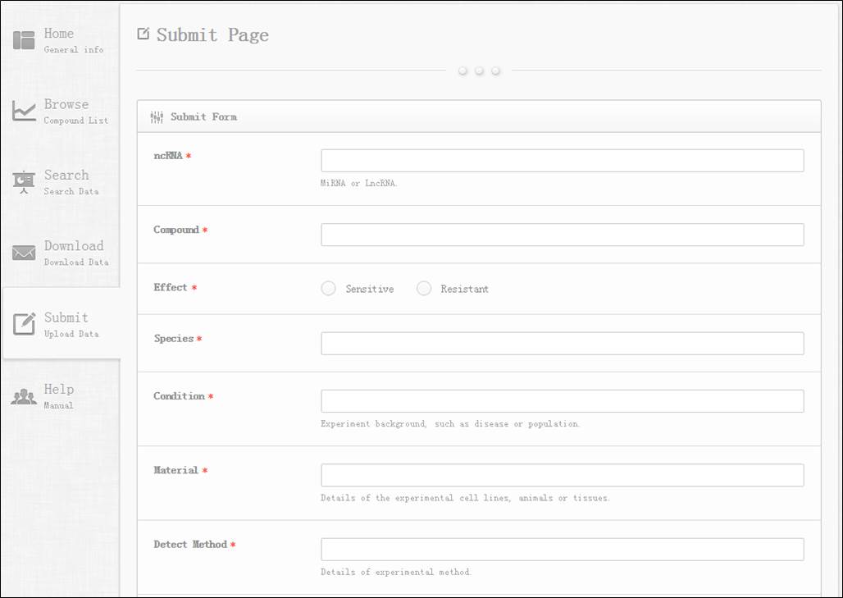This screenshot has height=598, width=843.
Task: Click the 'Search Data' subtitle text
Action: 71,191
